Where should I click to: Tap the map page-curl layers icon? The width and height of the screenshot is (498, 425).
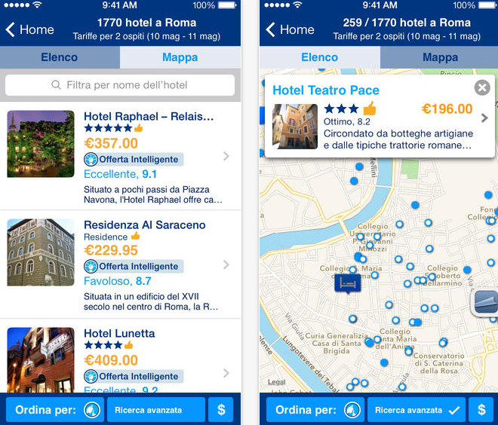pyautogui.click(x=485, y=303)
